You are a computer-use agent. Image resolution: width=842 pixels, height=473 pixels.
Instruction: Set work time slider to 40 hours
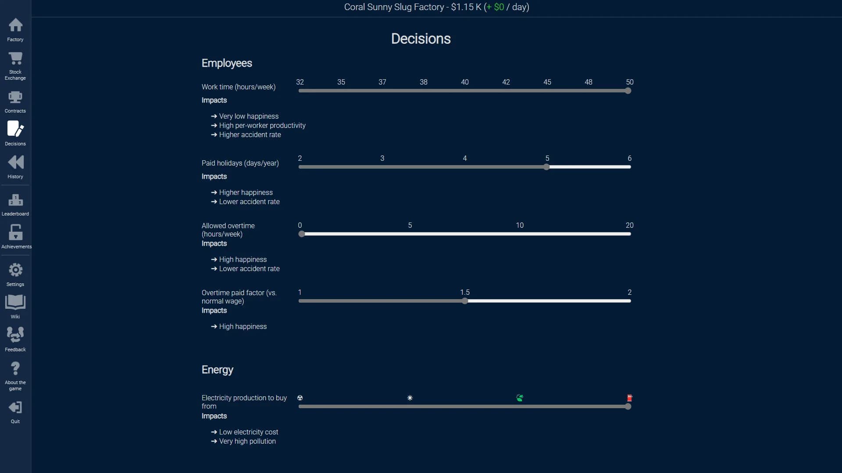[x=465, y=91]
